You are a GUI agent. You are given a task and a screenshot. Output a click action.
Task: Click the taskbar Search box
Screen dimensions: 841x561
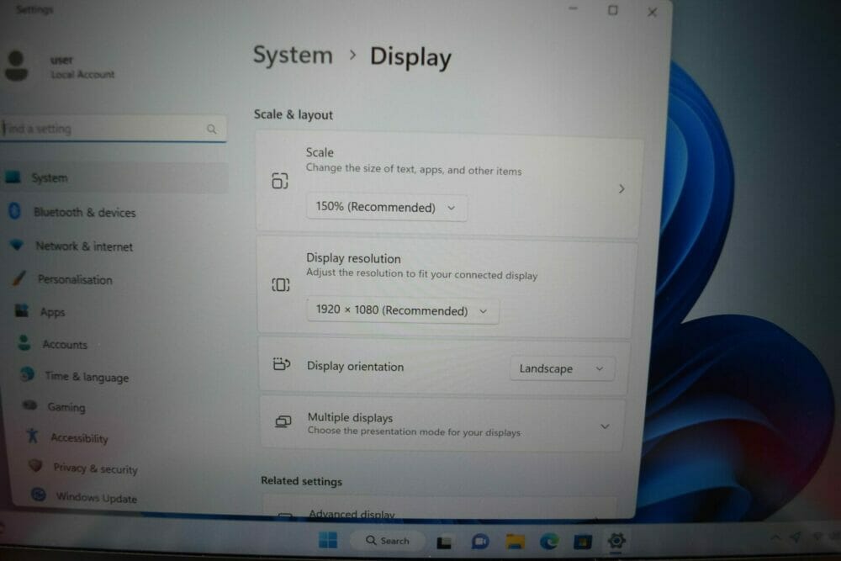click(388, 541)
